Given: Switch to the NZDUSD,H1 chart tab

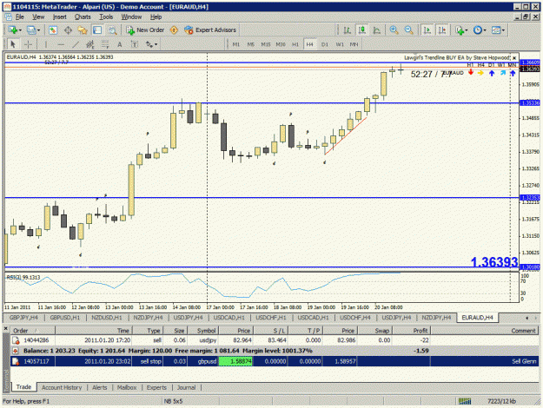Looking at the screenshot, I should [x=107, y=318].
